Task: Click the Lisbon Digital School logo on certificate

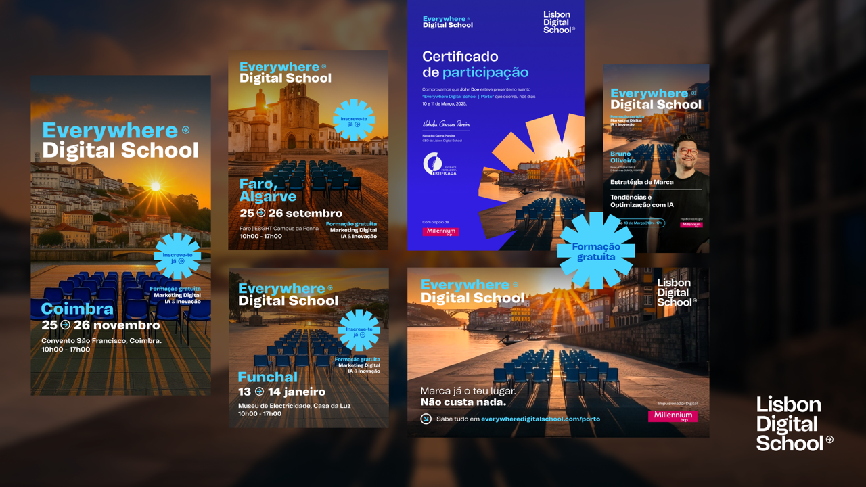Action: [558, 22]
